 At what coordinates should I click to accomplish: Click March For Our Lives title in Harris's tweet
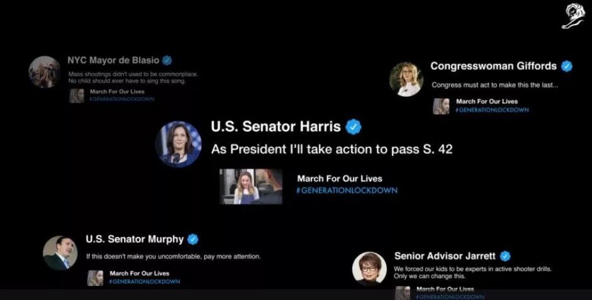pos(340,179)
